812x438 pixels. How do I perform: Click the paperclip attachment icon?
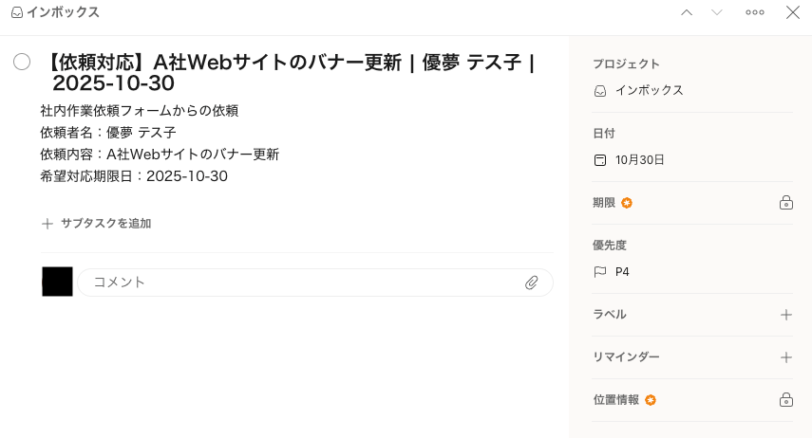pos(532,283)
